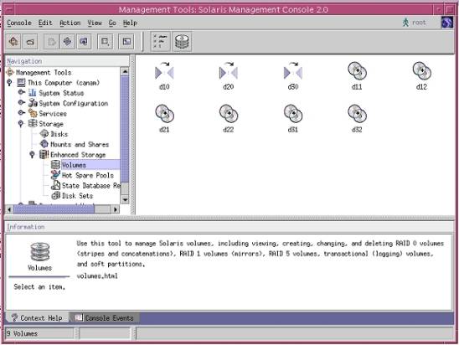Select the Volumes tree item
Screen dimensions: 459x345
(x=74, y=165)
